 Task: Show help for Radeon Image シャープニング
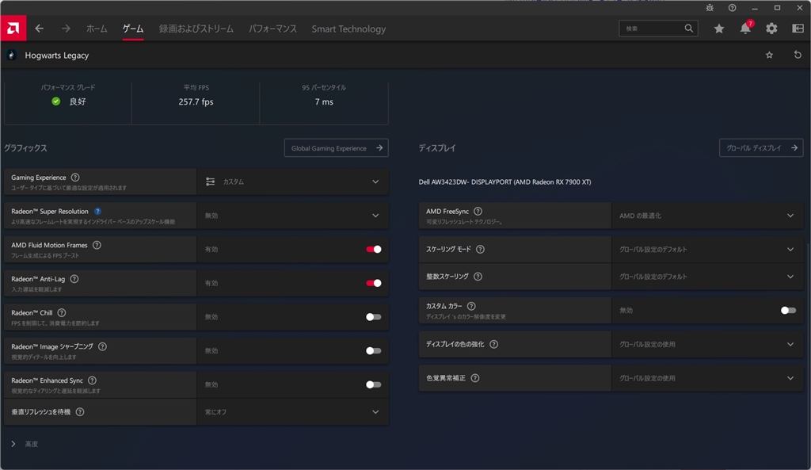[x=102, y=346]
